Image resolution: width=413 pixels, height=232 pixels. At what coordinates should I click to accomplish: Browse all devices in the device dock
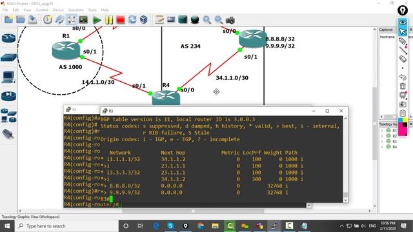(x=8, y=115)
